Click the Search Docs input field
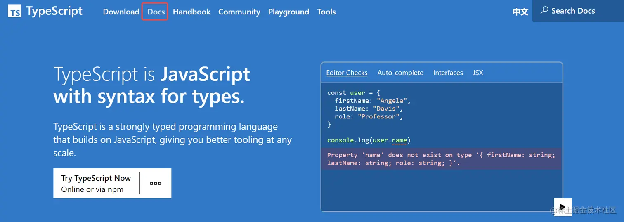Image resolution: width=624 pixels, height=222 pixels. coord(578,11)
